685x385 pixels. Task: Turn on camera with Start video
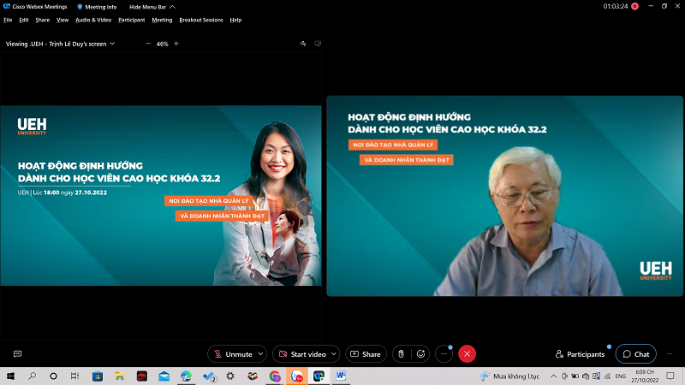coord(302,354)
